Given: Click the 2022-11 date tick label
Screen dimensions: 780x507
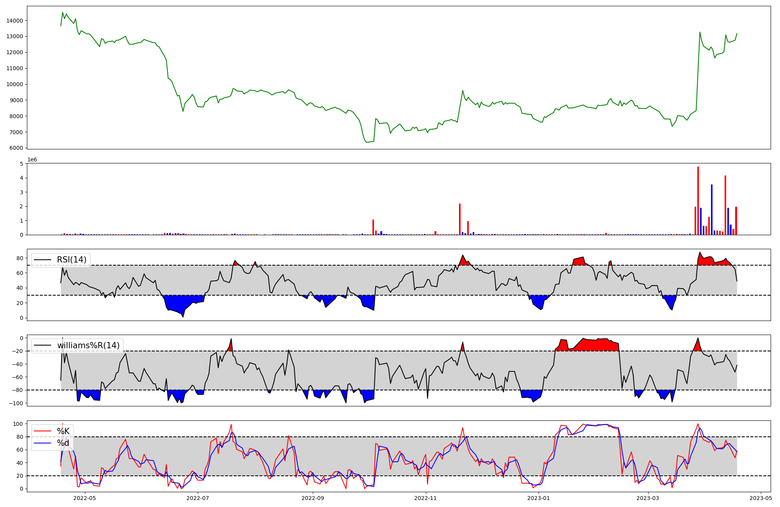Looking at the screenshot, I should [425, 498].
